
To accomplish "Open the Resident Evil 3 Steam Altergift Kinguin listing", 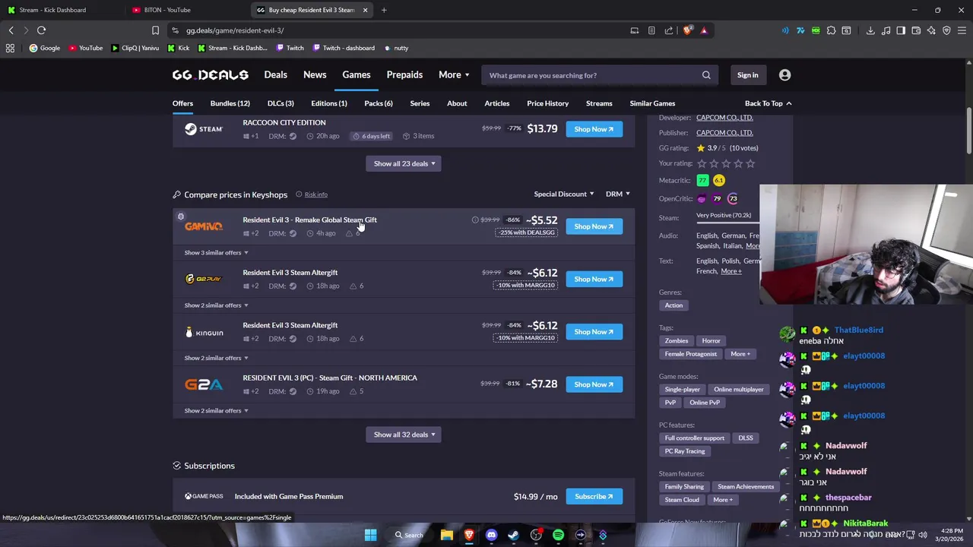I will point(290,325).
